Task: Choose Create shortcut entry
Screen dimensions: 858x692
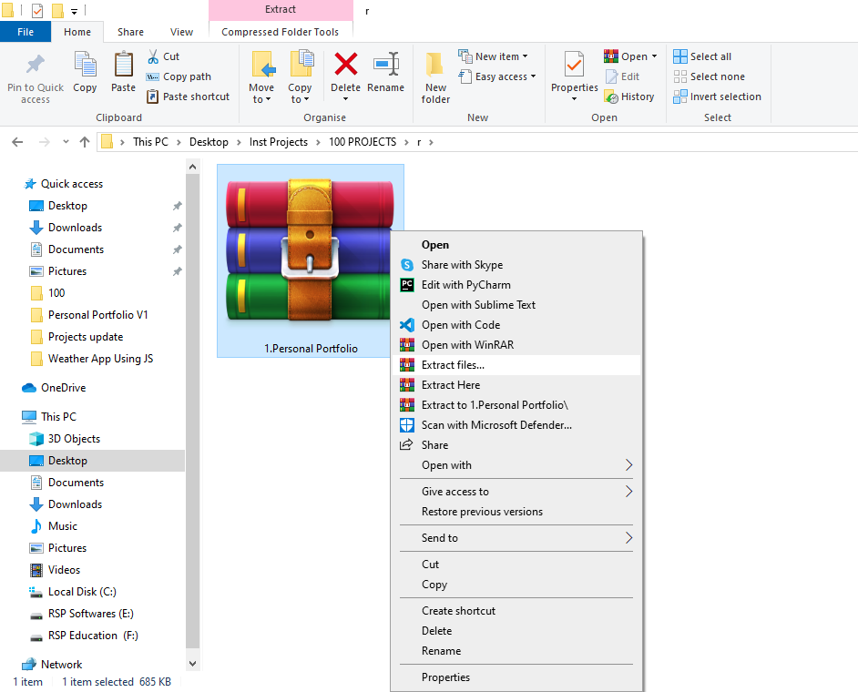Action: tap(516, 611)
